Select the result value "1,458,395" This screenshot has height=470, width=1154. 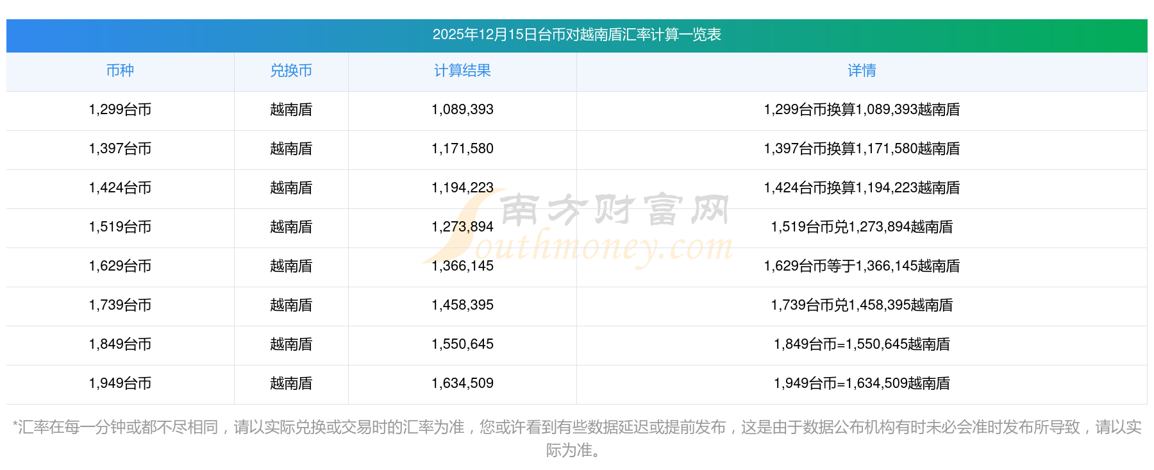(x=462, y=305)
